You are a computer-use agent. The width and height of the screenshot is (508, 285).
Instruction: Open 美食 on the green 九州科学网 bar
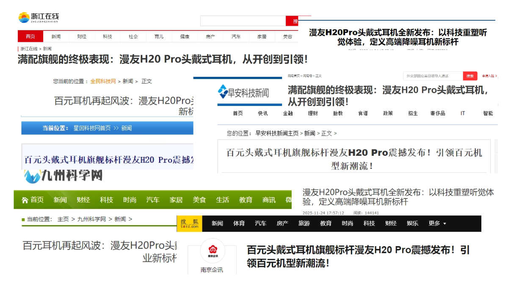coord(199,200)
